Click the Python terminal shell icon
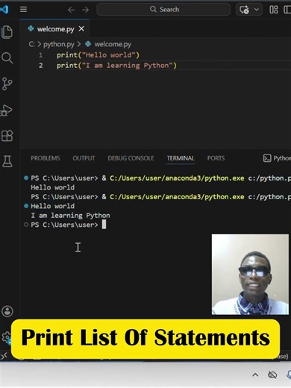291x388 pixels. tap(267, 158)
